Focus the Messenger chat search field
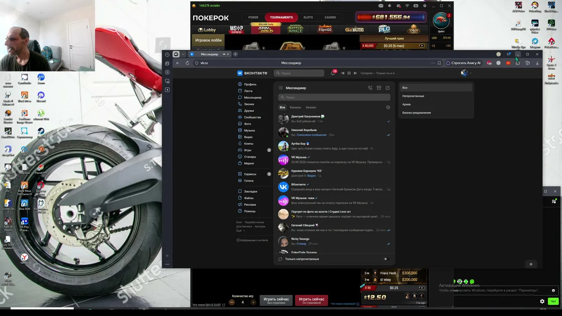This screenshot has width=562, height=316. click(334, 97)
